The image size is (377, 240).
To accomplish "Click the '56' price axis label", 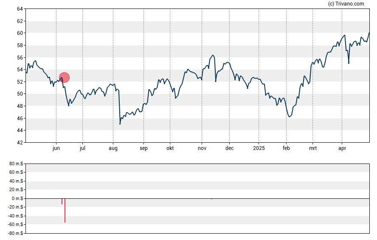I will click(x=20, y=58).
